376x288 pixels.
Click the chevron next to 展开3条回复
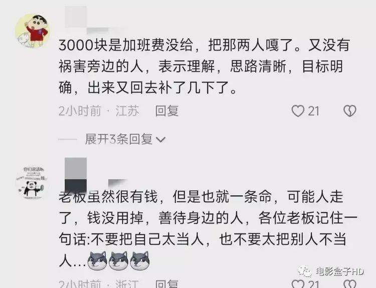coord(160,139)
